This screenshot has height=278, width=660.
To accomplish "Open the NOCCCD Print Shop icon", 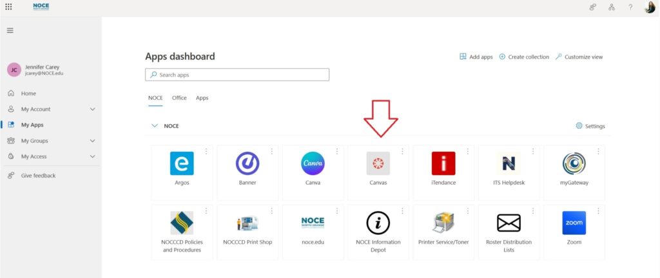I will coord(247,223).
